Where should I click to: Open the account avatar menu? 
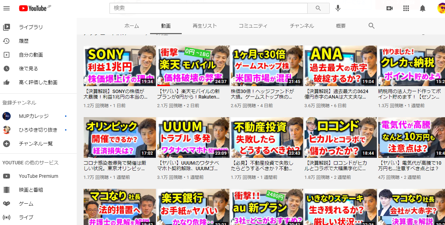point(441,8)
